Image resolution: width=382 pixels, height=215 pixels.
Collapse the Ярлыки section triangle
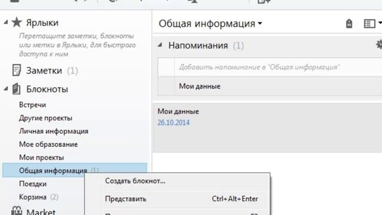coord(6,23)
